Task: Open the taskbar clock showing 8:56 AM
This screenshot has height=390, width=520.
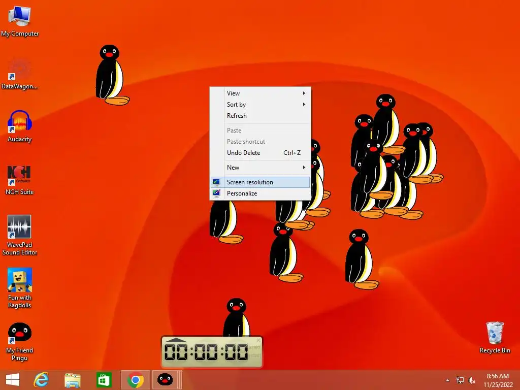Action: [498, 380]
